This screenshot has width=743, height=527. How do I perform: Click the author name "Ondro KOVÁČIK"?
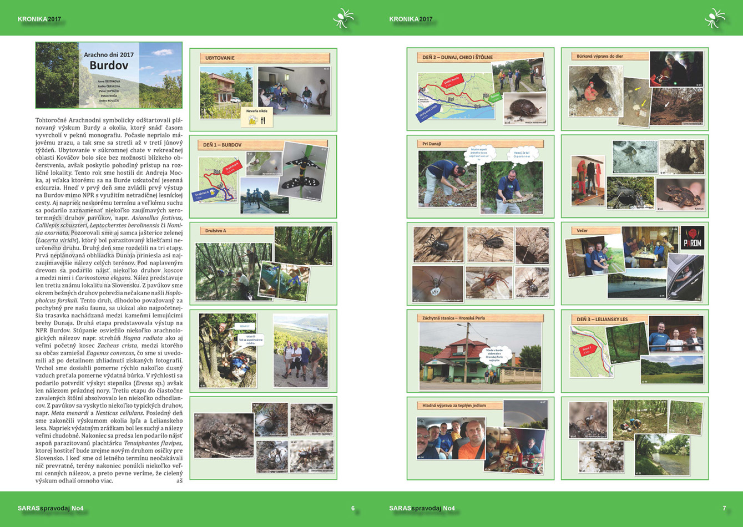[109, 101]
